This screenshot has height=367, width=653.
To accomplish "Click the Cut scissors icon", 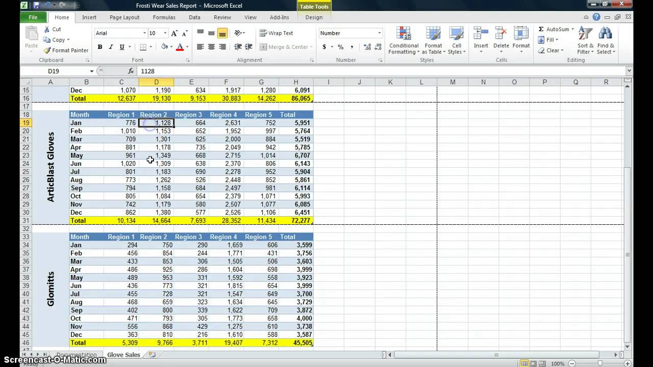I will (x=47, y=30).
